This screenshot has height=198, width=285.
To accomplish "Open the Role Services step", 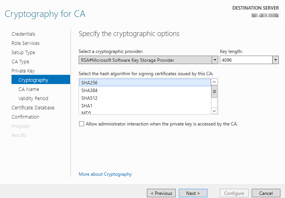I will click(x=25, y=43).
